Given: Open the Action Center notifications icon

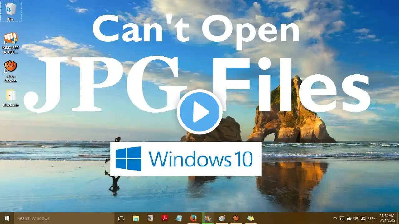Looking at the screenshot, I should pyautogui.click(x=363, y=218).
